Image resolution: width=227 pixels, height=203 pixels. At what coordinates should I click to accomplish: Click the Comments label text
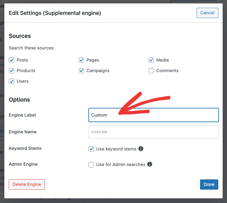[x=167, y=71]
